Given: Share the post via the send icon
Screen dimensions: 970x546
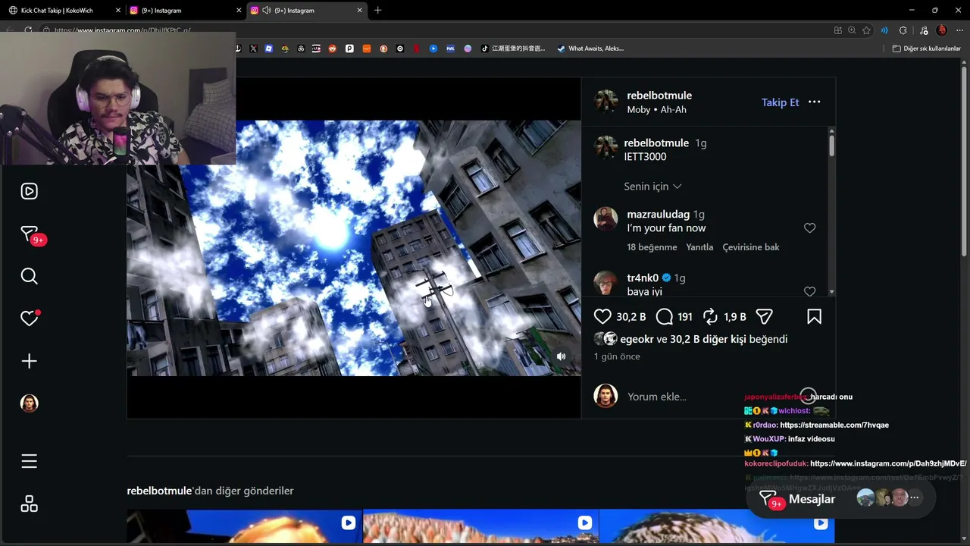Looking at the screenshot, I should point(764,317).
